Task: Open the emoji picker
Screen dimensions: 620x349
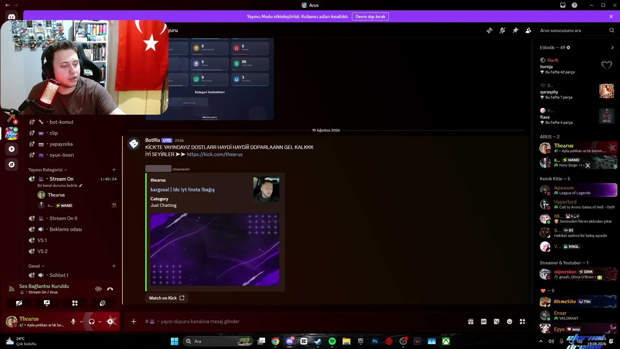Action: click(510, 321)
